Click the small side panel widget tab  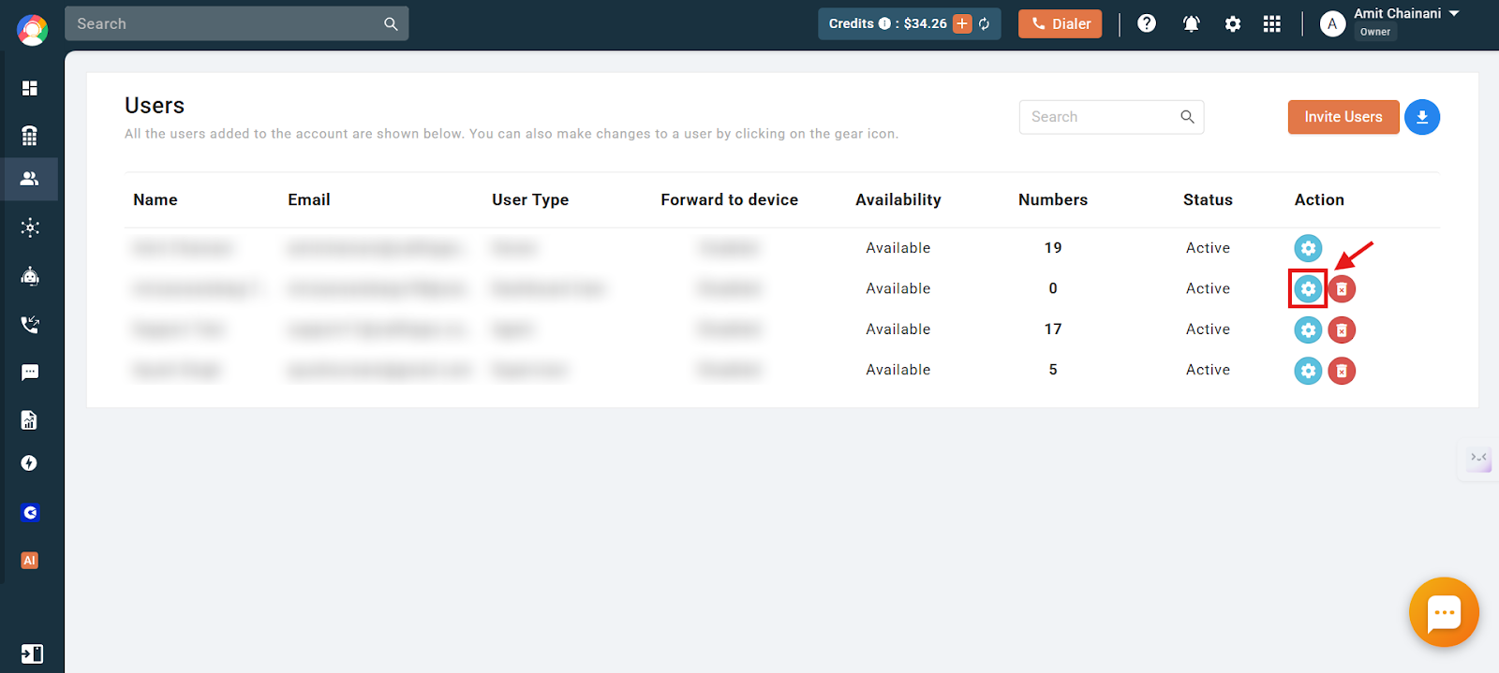1478,459
